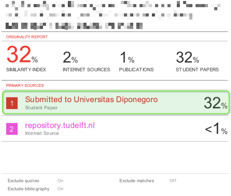Viewport: 231px width, 196px height.
Task: Click the red source number 1 badge
Action: 12,103
